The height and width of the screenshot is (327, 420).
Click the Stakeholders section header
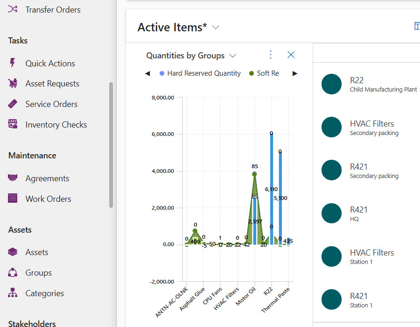point(32,323)
